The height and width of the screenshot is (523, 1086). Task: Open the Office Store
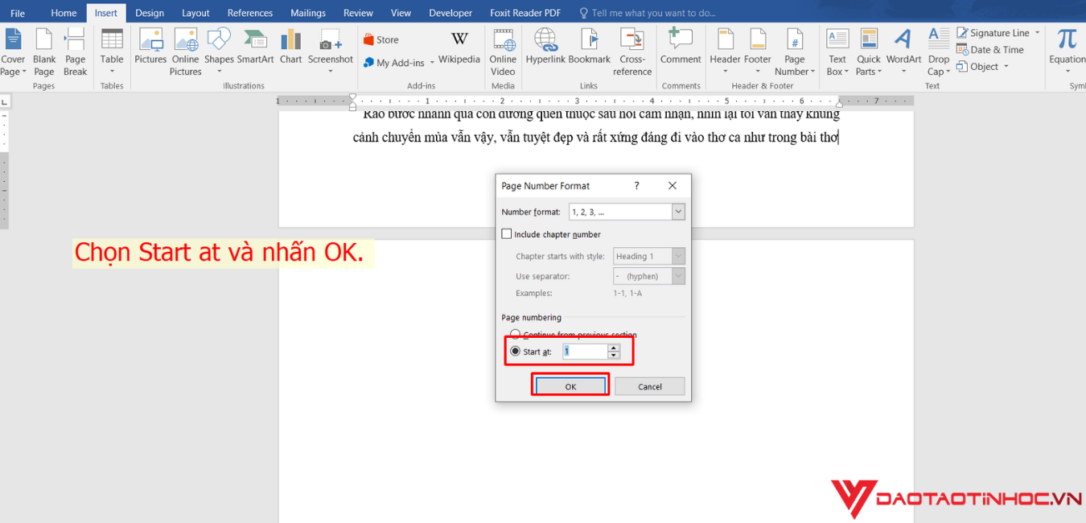coord(381,39)
